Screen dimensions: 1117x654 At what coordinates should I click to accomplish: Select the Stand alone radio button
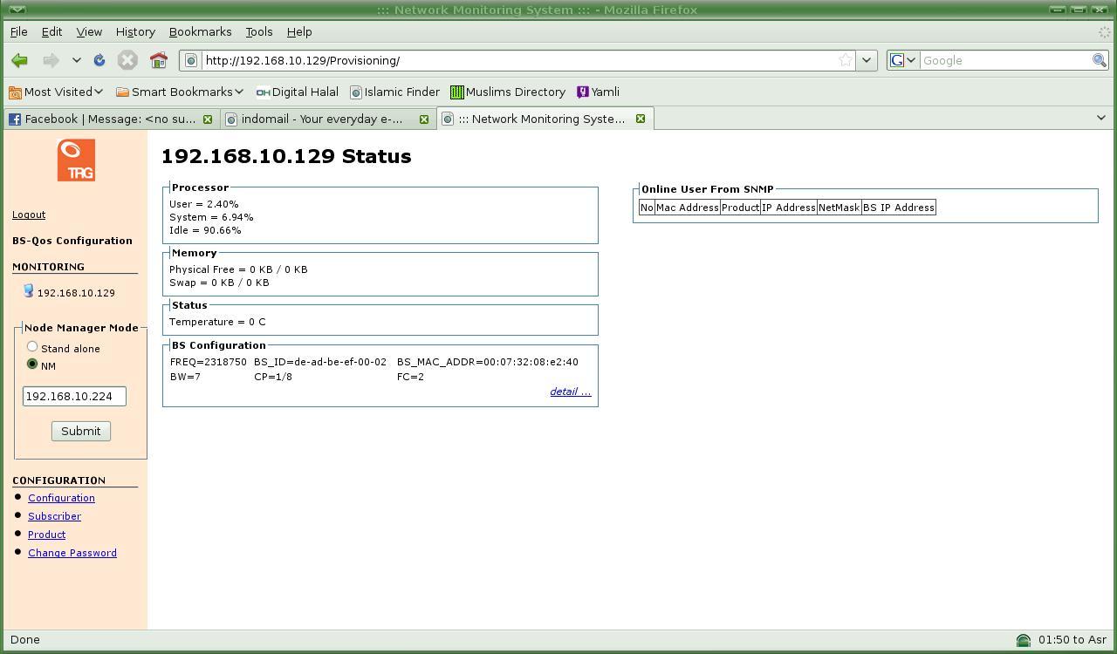pos(32,347)
